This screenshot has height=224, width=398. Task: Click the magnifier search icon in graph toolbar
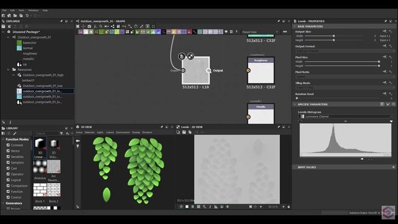coord(101,26)
